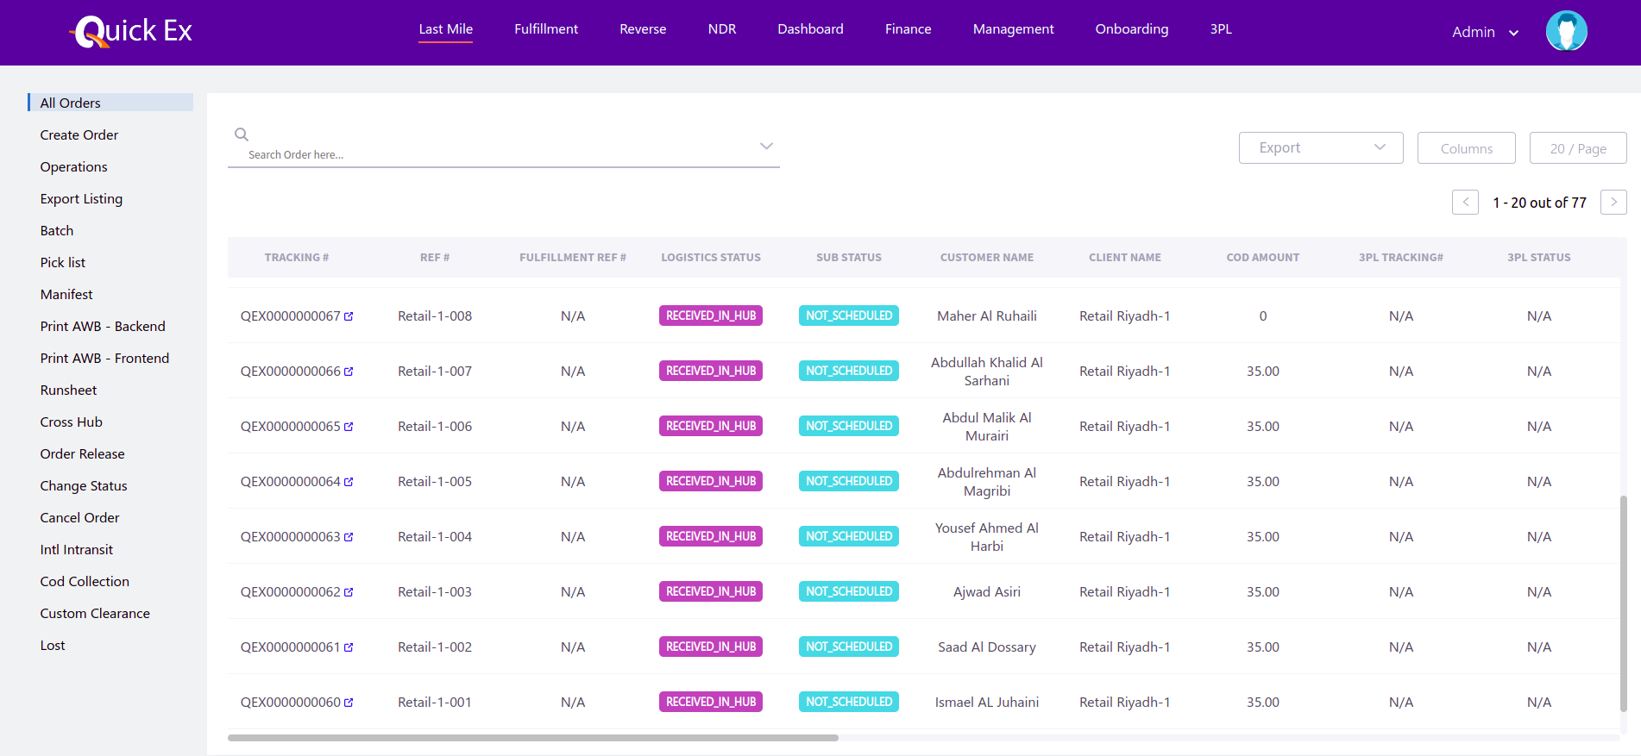Screen dimensions: 1641x756
Task: Click the Columns button
Action: click(x=1466, y=148)
